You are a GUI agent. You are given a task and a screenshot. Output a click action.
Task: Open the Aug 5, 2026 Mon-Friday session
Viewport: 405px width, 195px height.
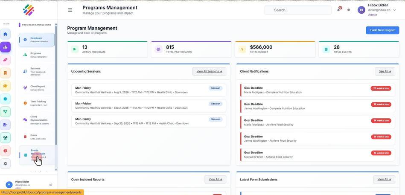click(x=149, y=90)
